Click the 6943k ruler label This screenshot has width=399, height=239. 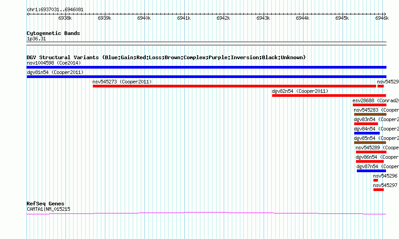pos(263,18)
